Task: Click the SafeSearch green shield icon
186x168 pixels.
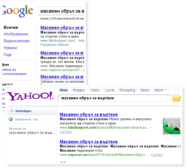Action: pyautogui.click(x=11, y=119)
